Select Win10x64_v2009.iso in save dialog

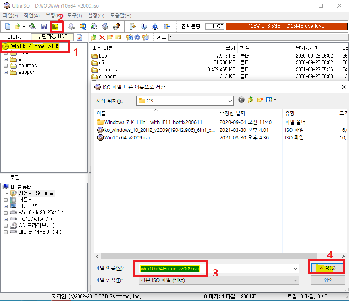pos(127,138)
